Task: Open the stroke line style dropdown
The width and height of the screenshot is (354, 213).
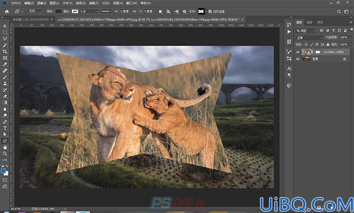Action: coord(107,12)
